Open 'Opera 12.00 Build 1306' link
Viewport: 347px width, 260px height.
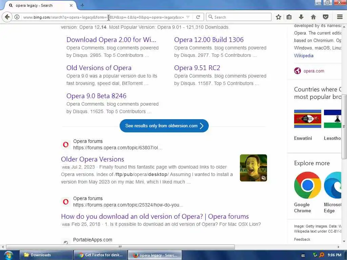pos(209,40)
